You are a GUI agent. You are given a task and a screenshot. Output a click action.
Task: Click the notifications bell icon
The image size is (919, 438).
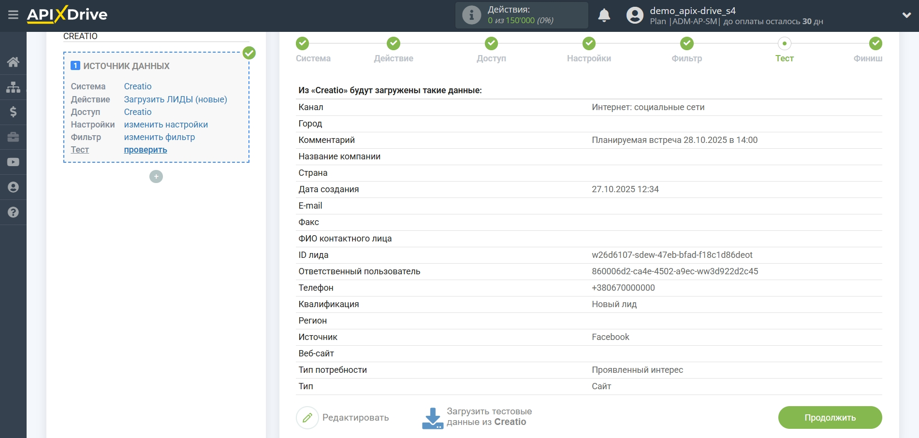604,15
